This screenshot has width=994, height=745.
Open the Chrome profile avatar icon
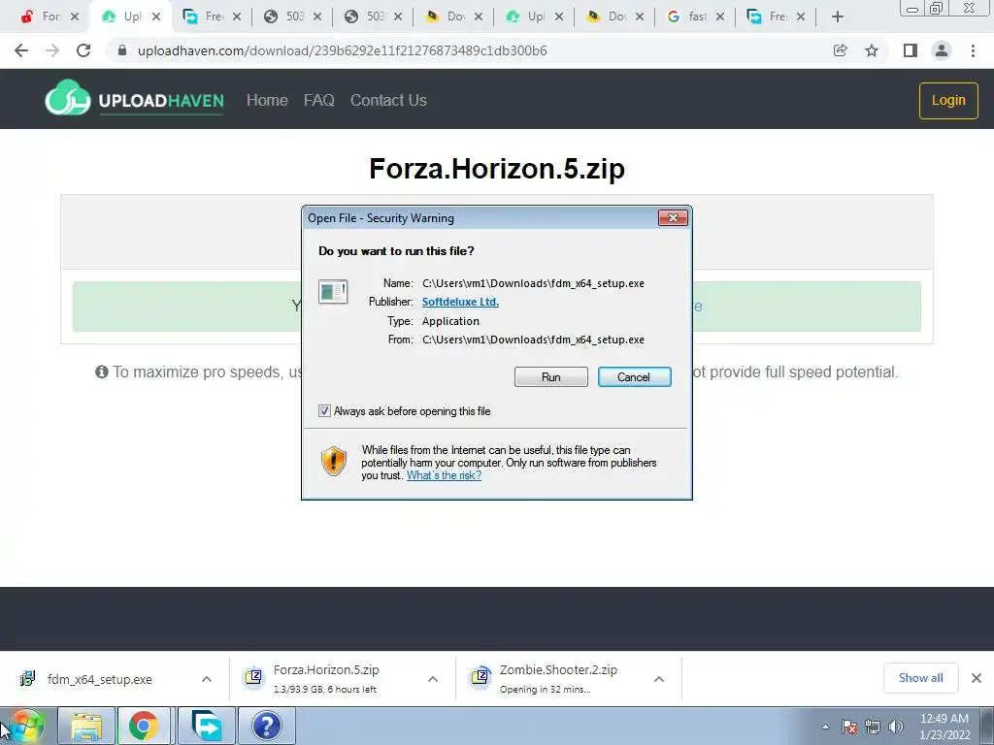942,50
